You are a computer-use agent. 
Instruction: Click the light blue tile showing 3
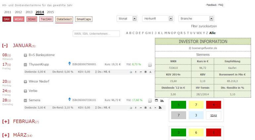[196, 115]
